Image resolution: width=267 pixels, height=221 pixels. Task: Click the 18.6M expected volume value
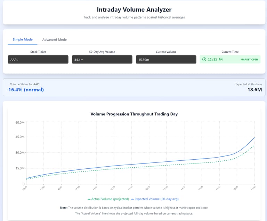[254, 90]
